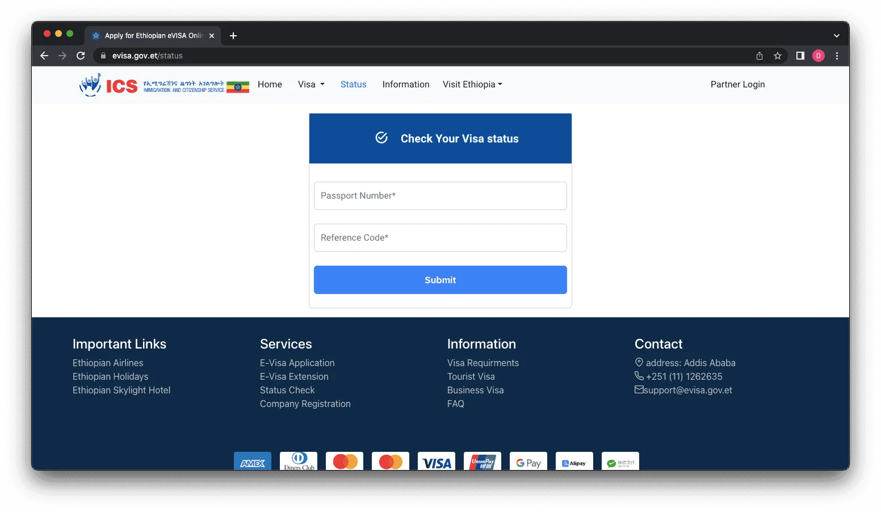Open the Chrome profile avatar
This screenshot has width=881, height=512.
[819, 56]
